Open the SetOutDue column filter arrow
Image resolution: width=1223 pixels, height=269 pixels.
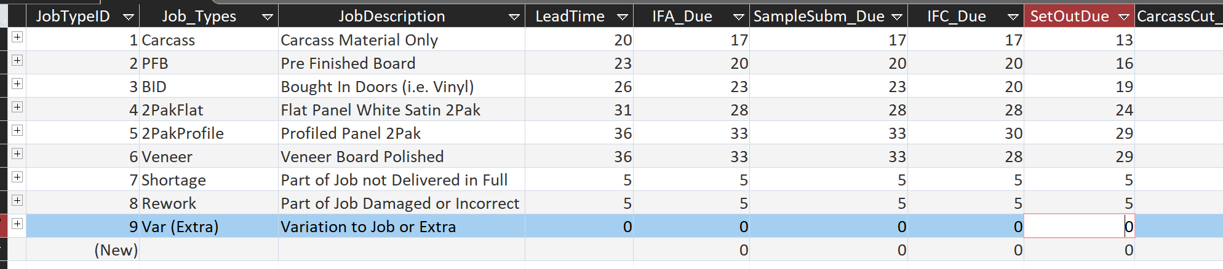tap(1124, 17)
